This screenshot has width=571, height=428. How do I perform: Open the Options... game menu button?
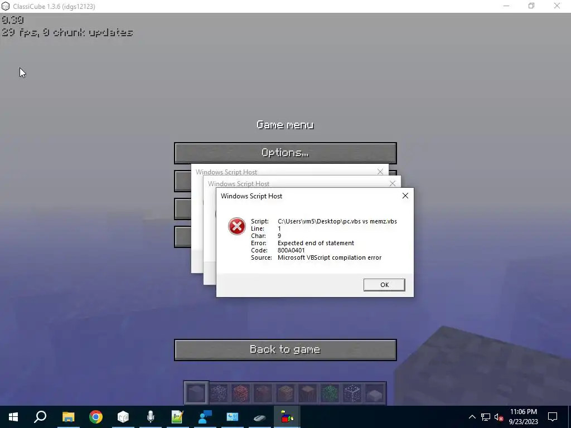pyautogui.click(x=285, y=153)
